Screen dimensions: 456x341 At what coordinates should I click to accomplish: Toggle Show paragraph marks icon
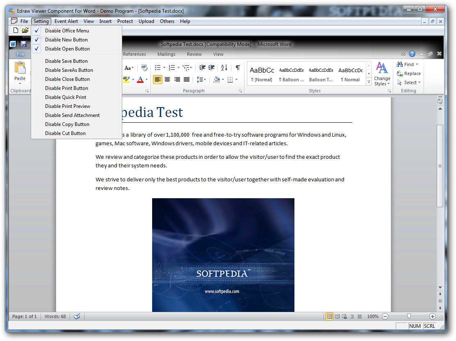tap(237, 67)
